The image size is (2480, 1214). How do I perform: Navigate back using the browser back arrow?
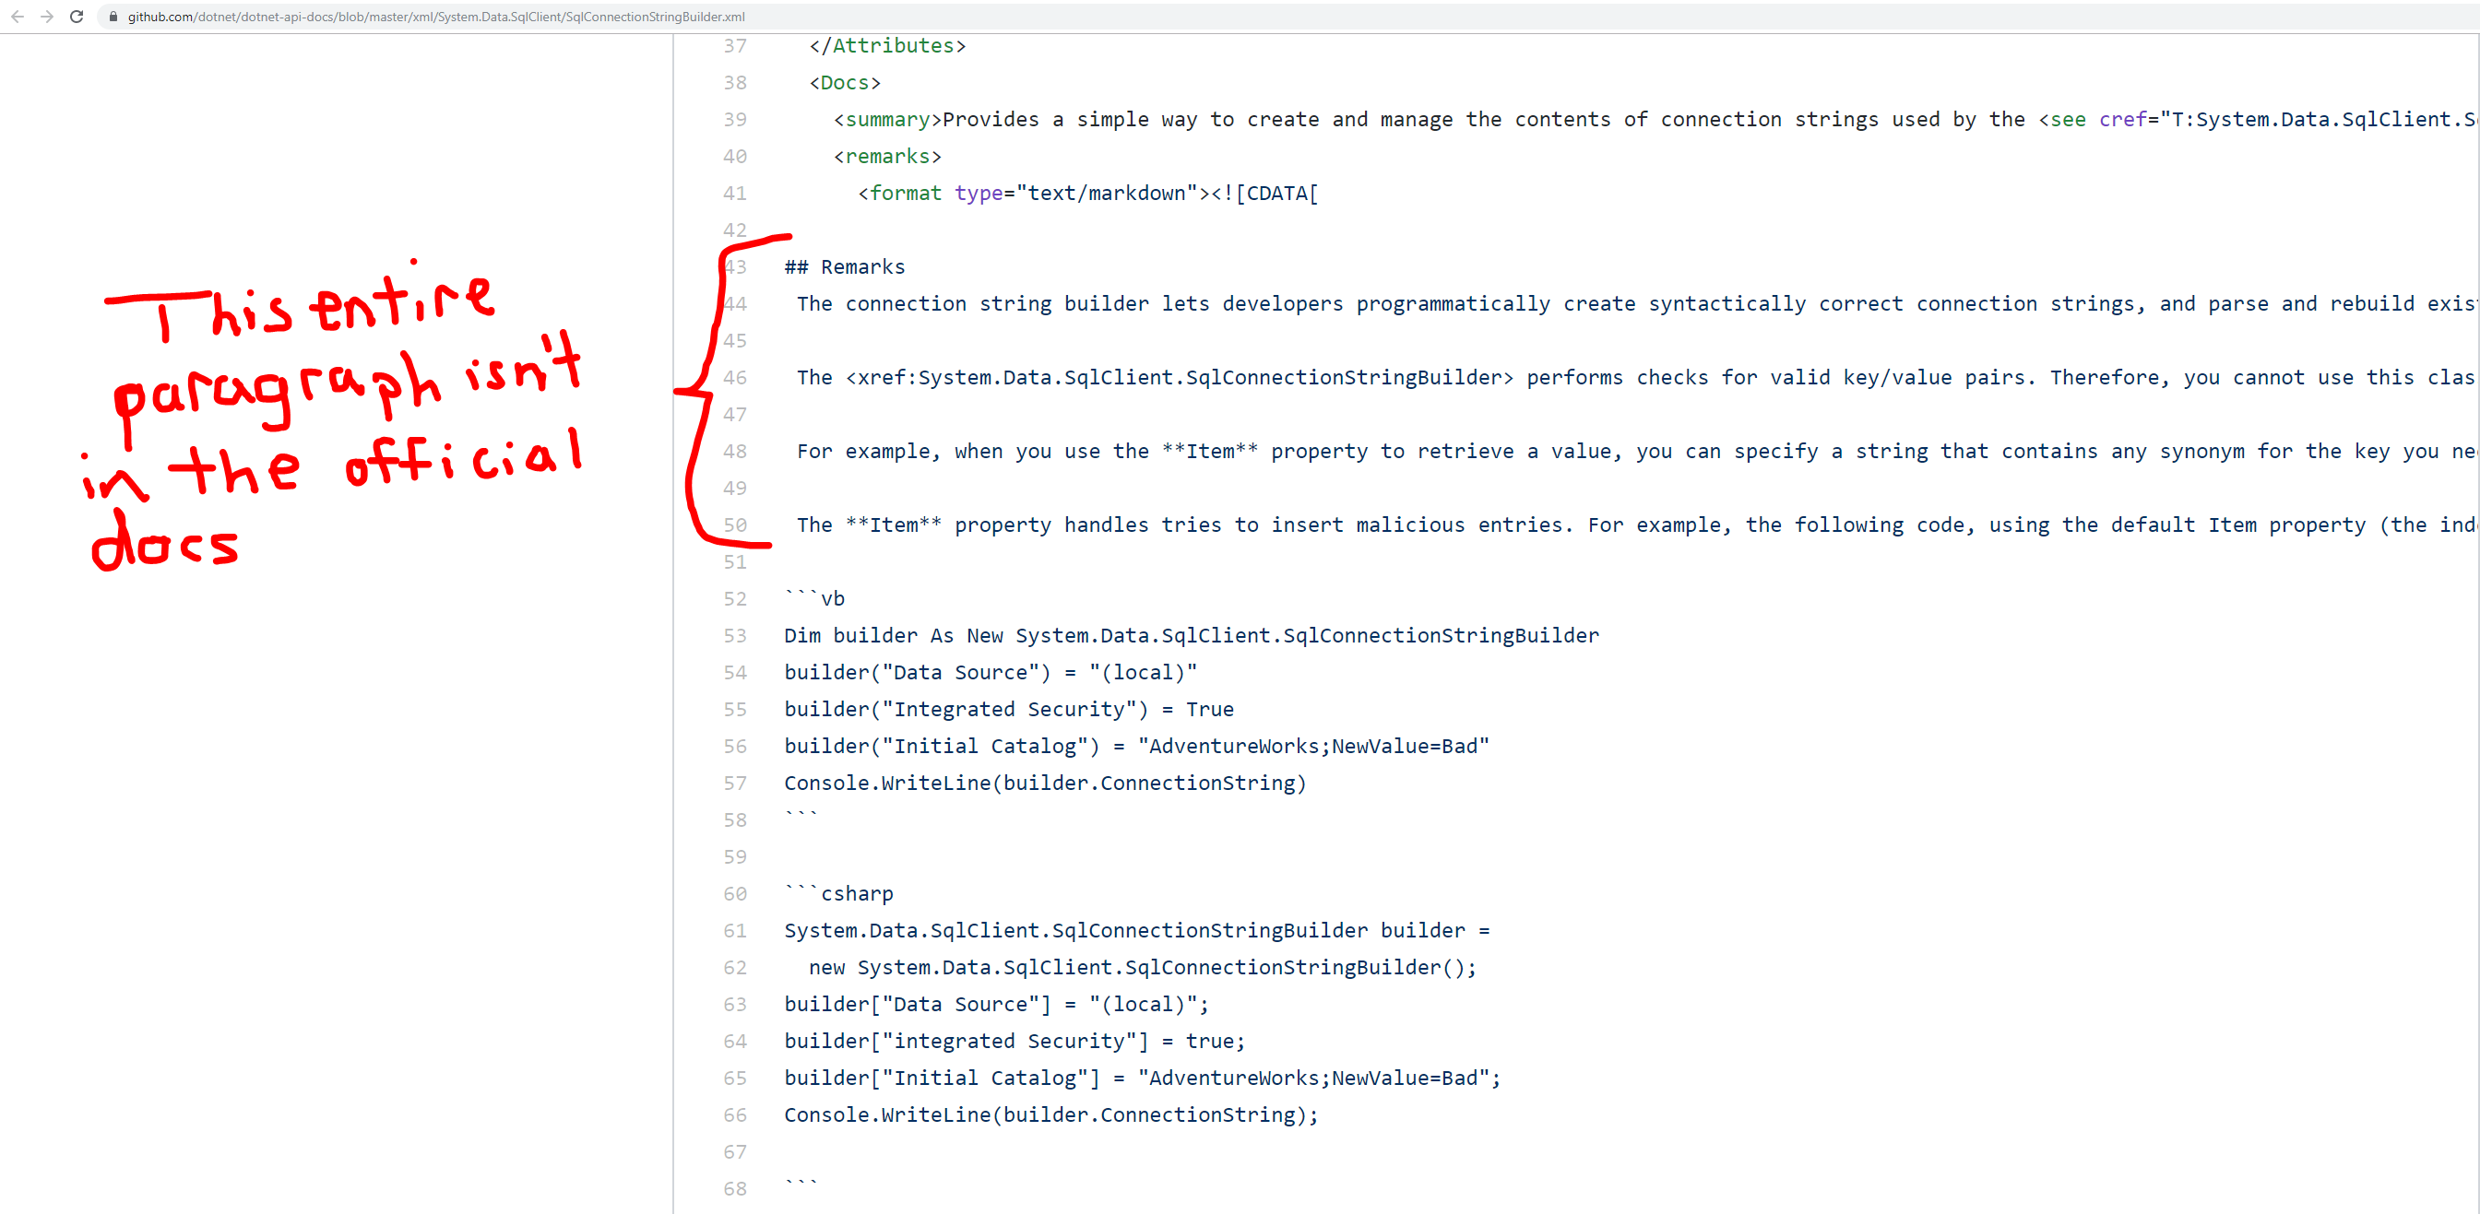(18, 17)
